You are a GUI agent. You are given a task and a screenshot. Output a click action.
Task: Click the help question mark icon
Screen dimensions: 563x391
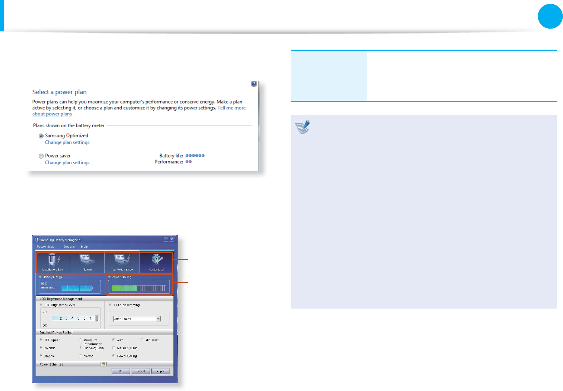click(x=254, y=84)
